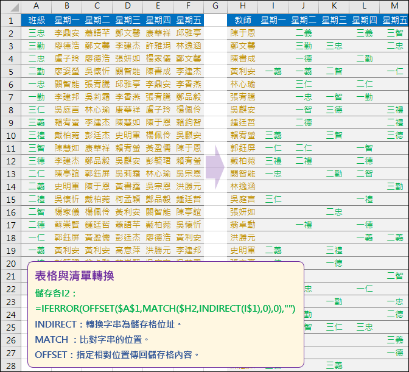
Task: Select row 1 header
Action: [11, 20]
